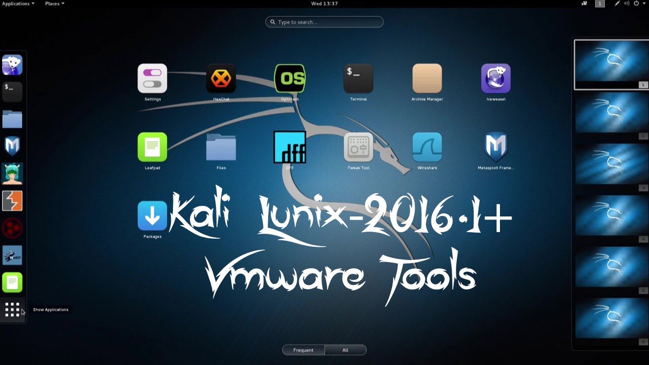This screenshot has height=365, width=649.
Task: Click the power icon in top bar
Action: point(636,4)
